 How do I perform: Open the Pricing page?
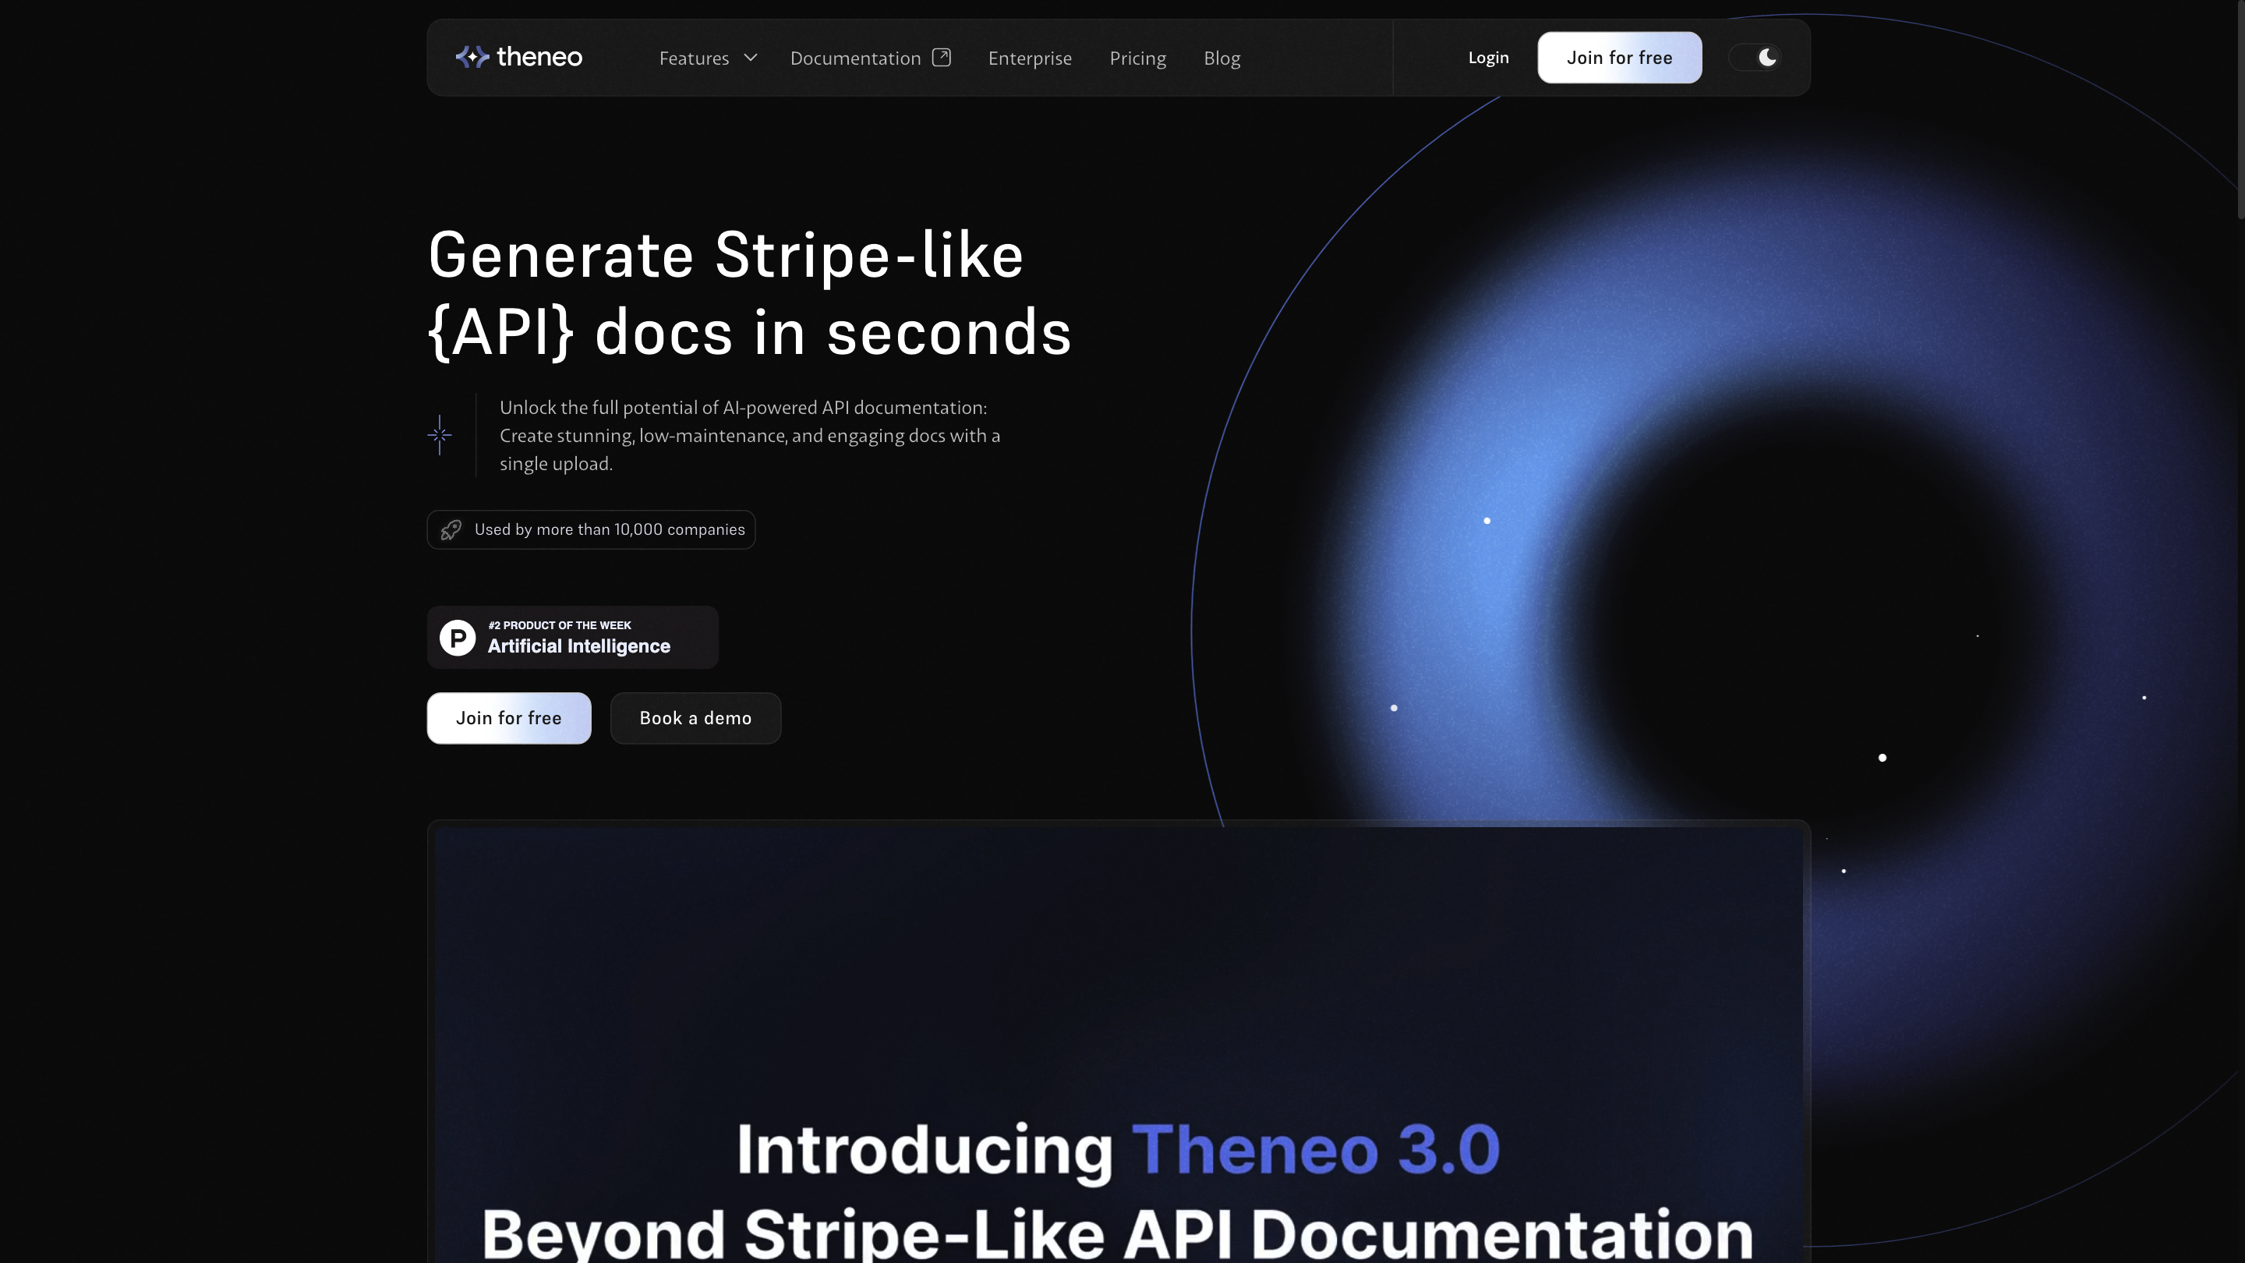click(x=1137, y=58)
